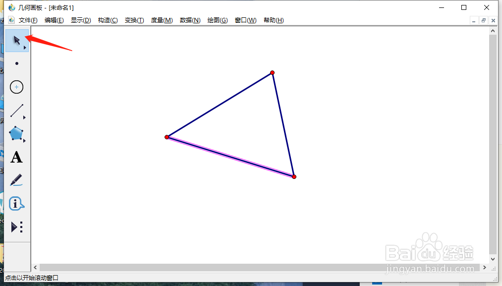Expand the Polygon tool flyout triangle
Image resolution: width=502 pixels, height=286 pixels.
[x=24, y=141]
